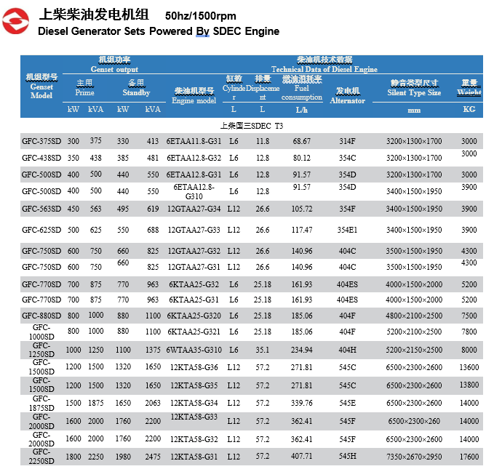Screen dimensions: 486x469
Task: Click the Genset Model column header
Action: [41, 87]
